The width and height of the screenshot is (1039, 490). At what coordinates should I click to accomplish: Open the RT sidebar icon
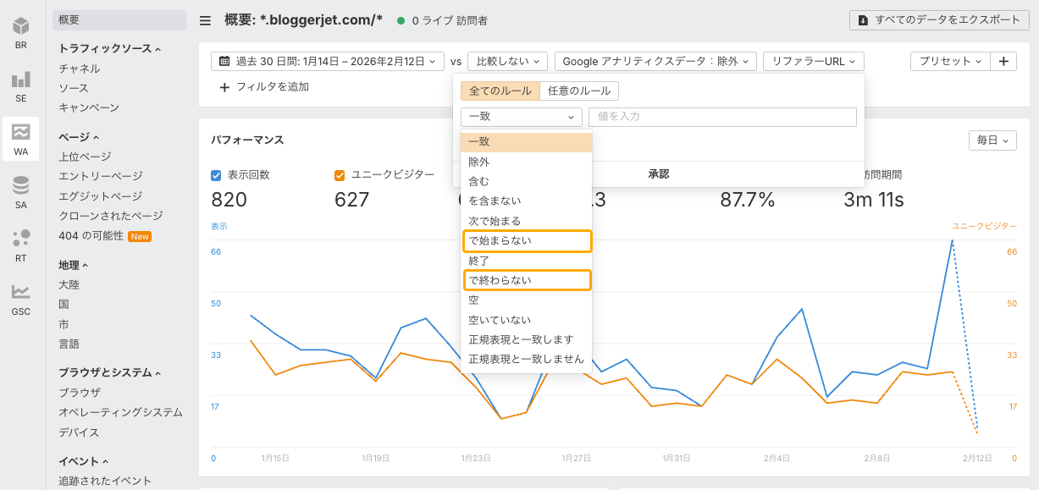point(20,245)
